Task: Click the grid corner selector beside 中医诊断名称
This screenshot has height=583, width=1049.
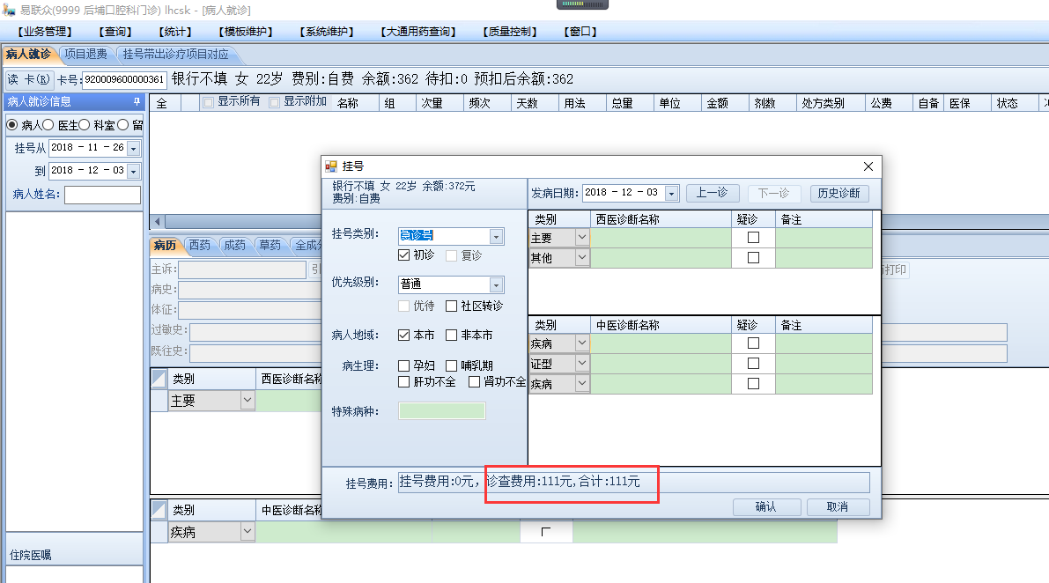Action: pos(159,509)
